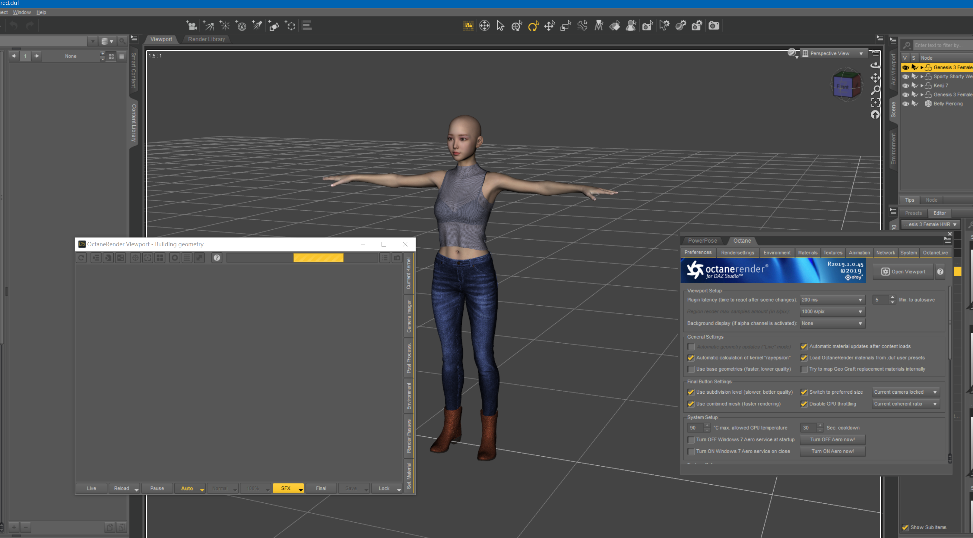
Task: Select the Scale tool
Action: coord(566,26)
